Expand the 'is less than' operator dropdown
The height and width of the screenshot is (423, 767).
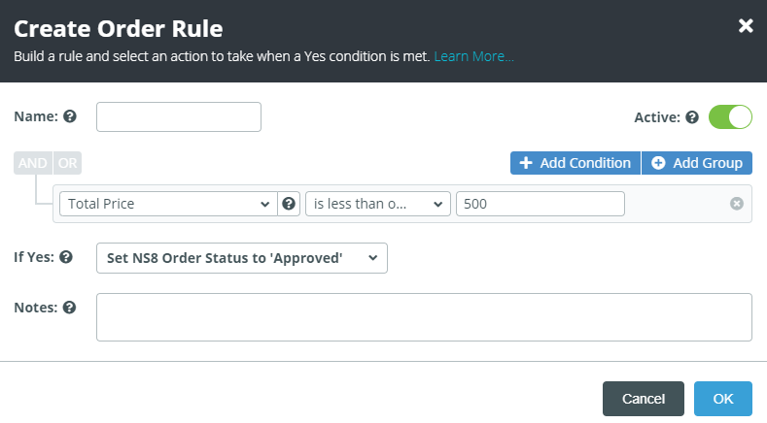point(378,204)
